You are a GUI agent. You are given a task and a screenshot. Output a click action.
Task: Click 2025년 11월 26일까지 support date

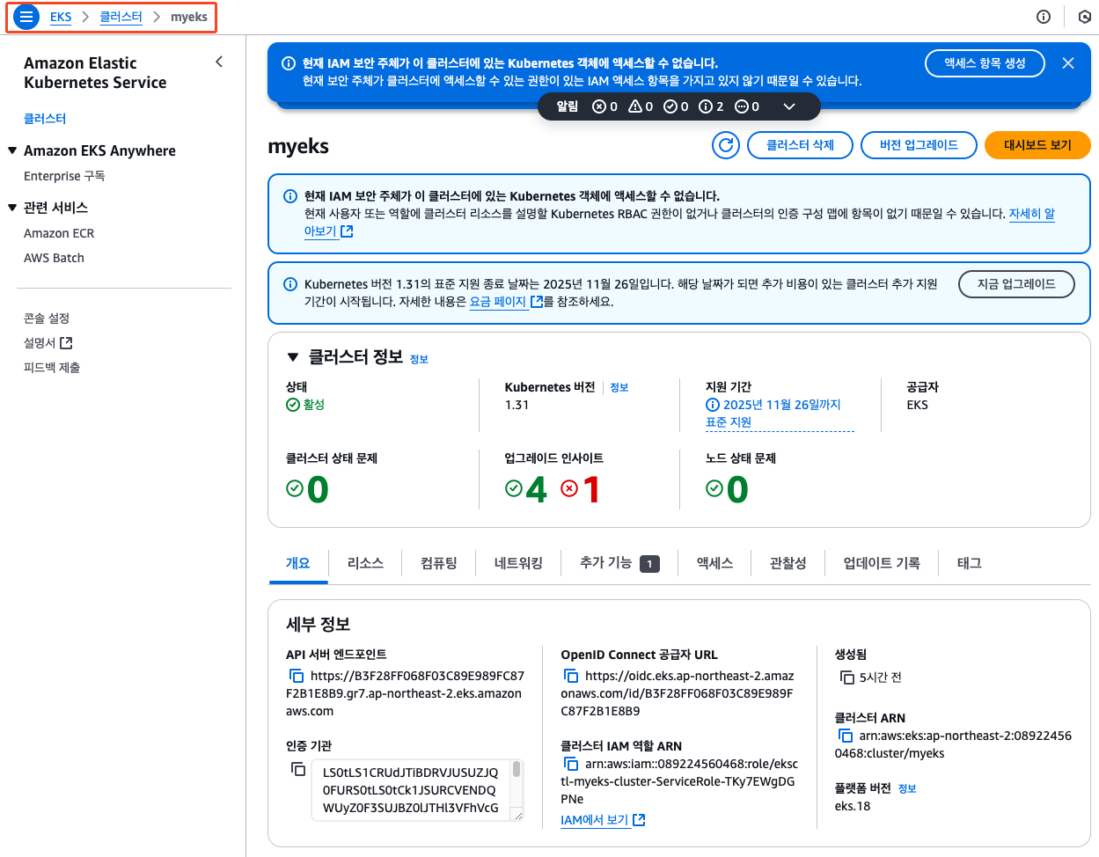click(x=773, y=405)
